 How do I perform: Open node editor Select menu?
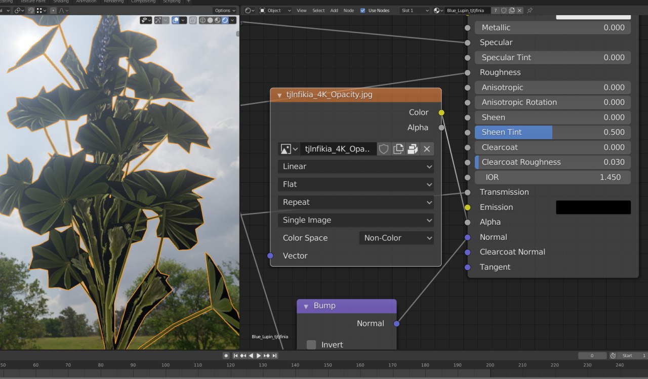click(x=318, y=10)
